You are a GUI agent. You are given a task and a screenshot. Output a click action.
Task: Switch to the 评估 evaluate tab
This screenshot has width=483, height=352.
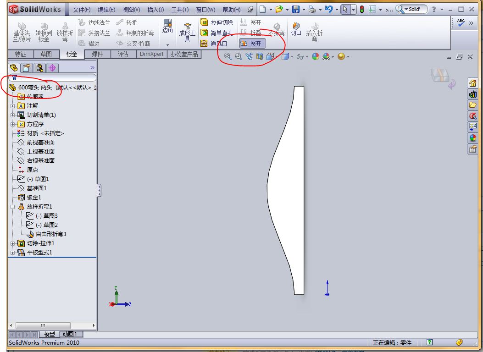tap(123, 54)
